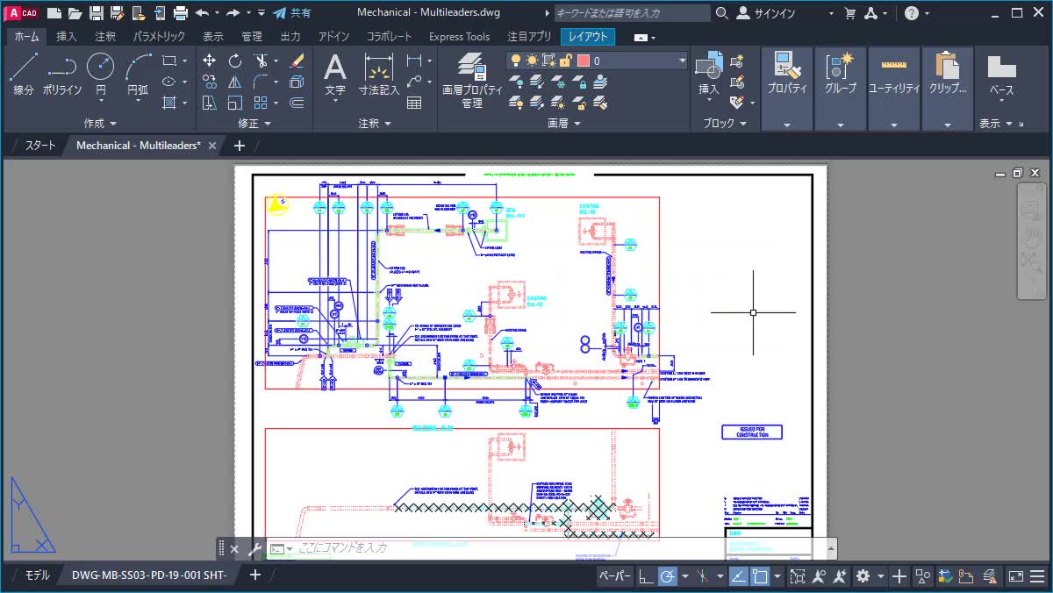
Task: Toggle the layer light bulb on/off
Action: point(516,61)
